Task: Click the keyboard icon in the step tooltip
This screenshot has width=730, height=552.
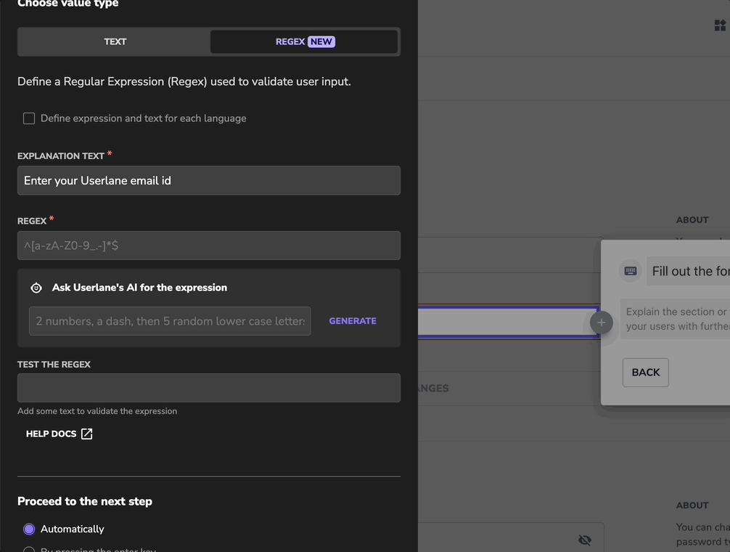Action: tap(631, 271)
